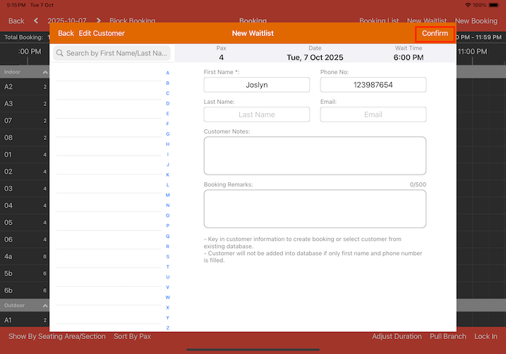Viewport: 506px width, 354px height.
Task: Jump to letter Y in customer index
Action: click(167, 318)
